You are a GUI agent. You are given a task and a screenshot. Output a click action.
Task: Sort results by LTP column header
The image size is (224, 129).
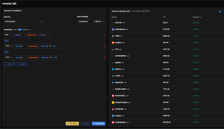pos(164,17)
